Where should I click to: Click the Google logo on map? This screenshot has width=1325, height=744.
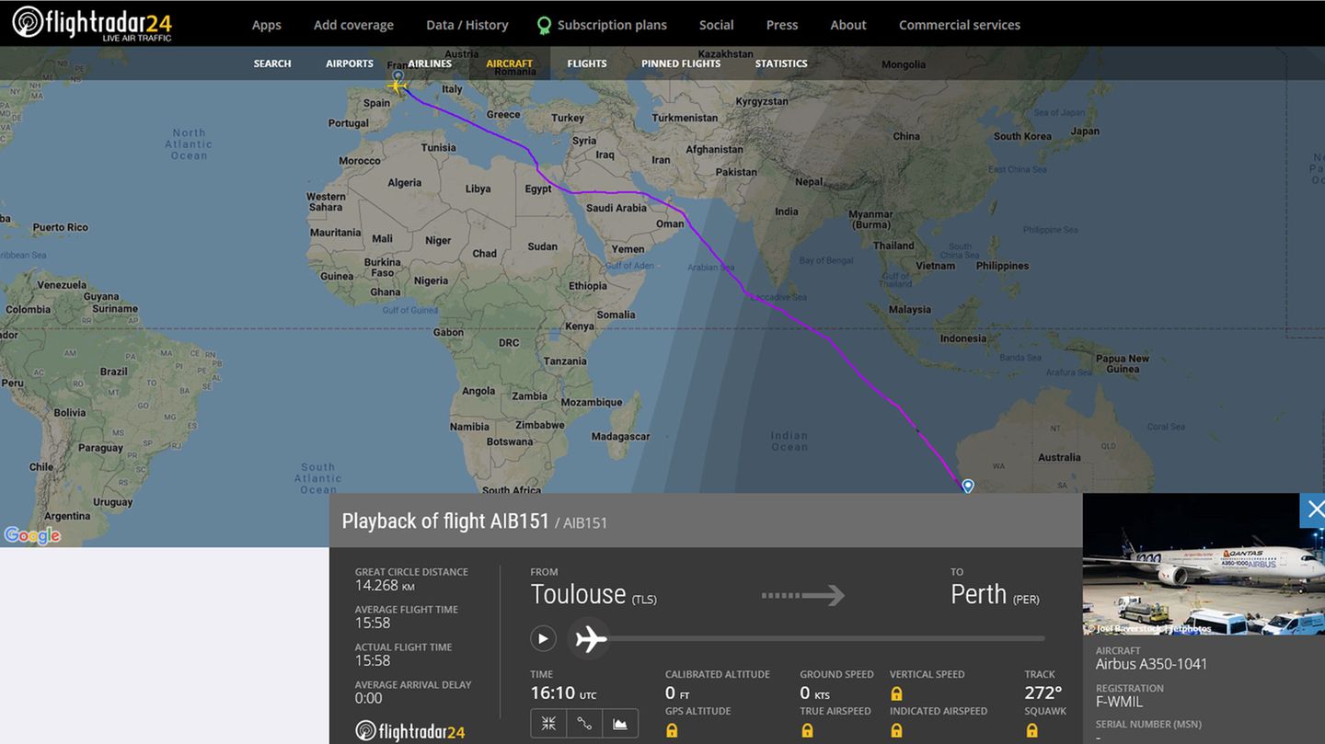pyautogui.click(x=32, y=535)
